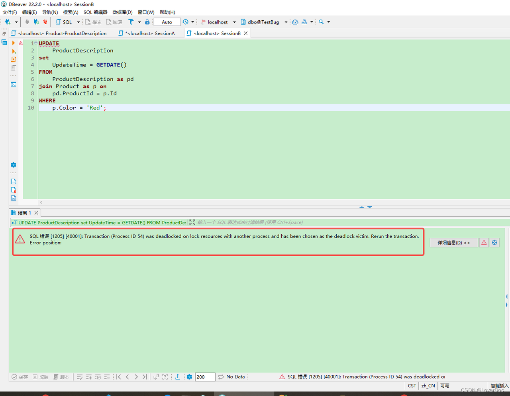The width and height of the screenshot is (510, 396).
Task: Open the transaction mode dropdown arrow
Action: pyautogui.click(x=139, y=22)
